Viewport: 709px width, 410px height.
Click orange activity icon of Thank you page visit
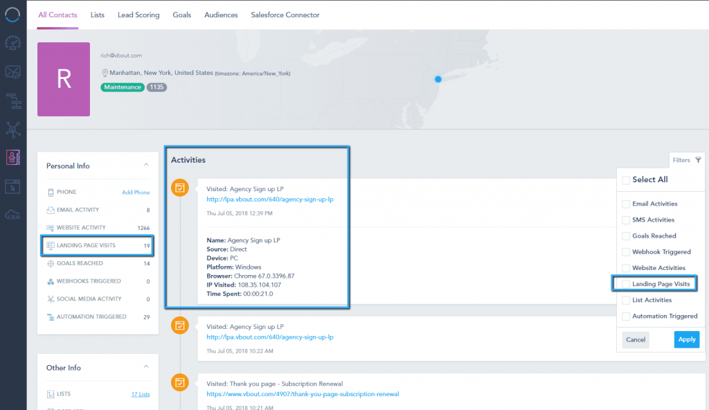click(x=180, y=382)
